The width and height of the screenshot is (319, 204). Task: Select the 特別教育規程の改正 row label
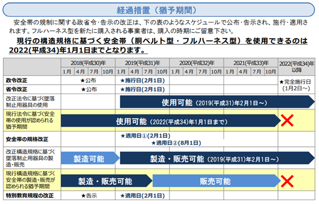pyautogui.click(x=30, y=196)
